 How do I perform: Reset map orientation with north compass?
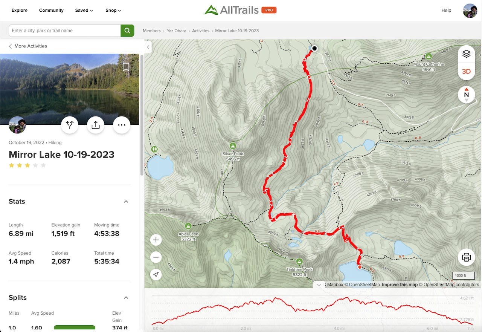coord(466,95)
